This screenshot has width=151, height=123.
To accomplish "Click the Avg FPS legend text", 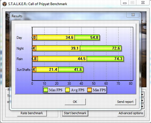I will point(78,90).
